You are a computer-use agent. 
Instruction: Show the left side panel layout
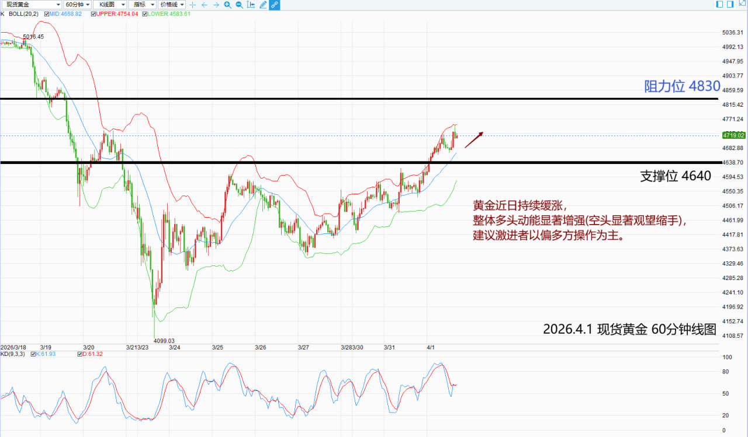coord(720,4)
